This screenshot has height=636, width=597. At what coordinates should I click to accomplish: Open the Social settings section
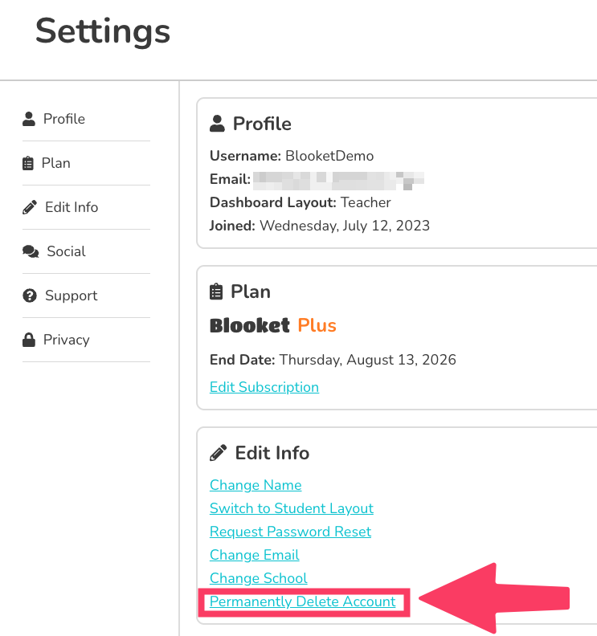tap(66, 251)
